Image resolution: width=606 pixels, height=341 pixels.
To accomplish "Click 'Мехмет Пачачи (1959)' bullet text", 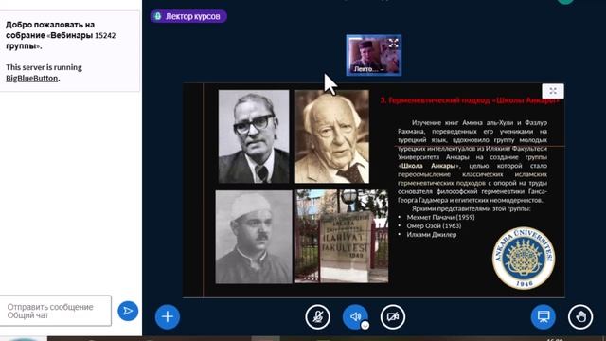I will (440, 217).
